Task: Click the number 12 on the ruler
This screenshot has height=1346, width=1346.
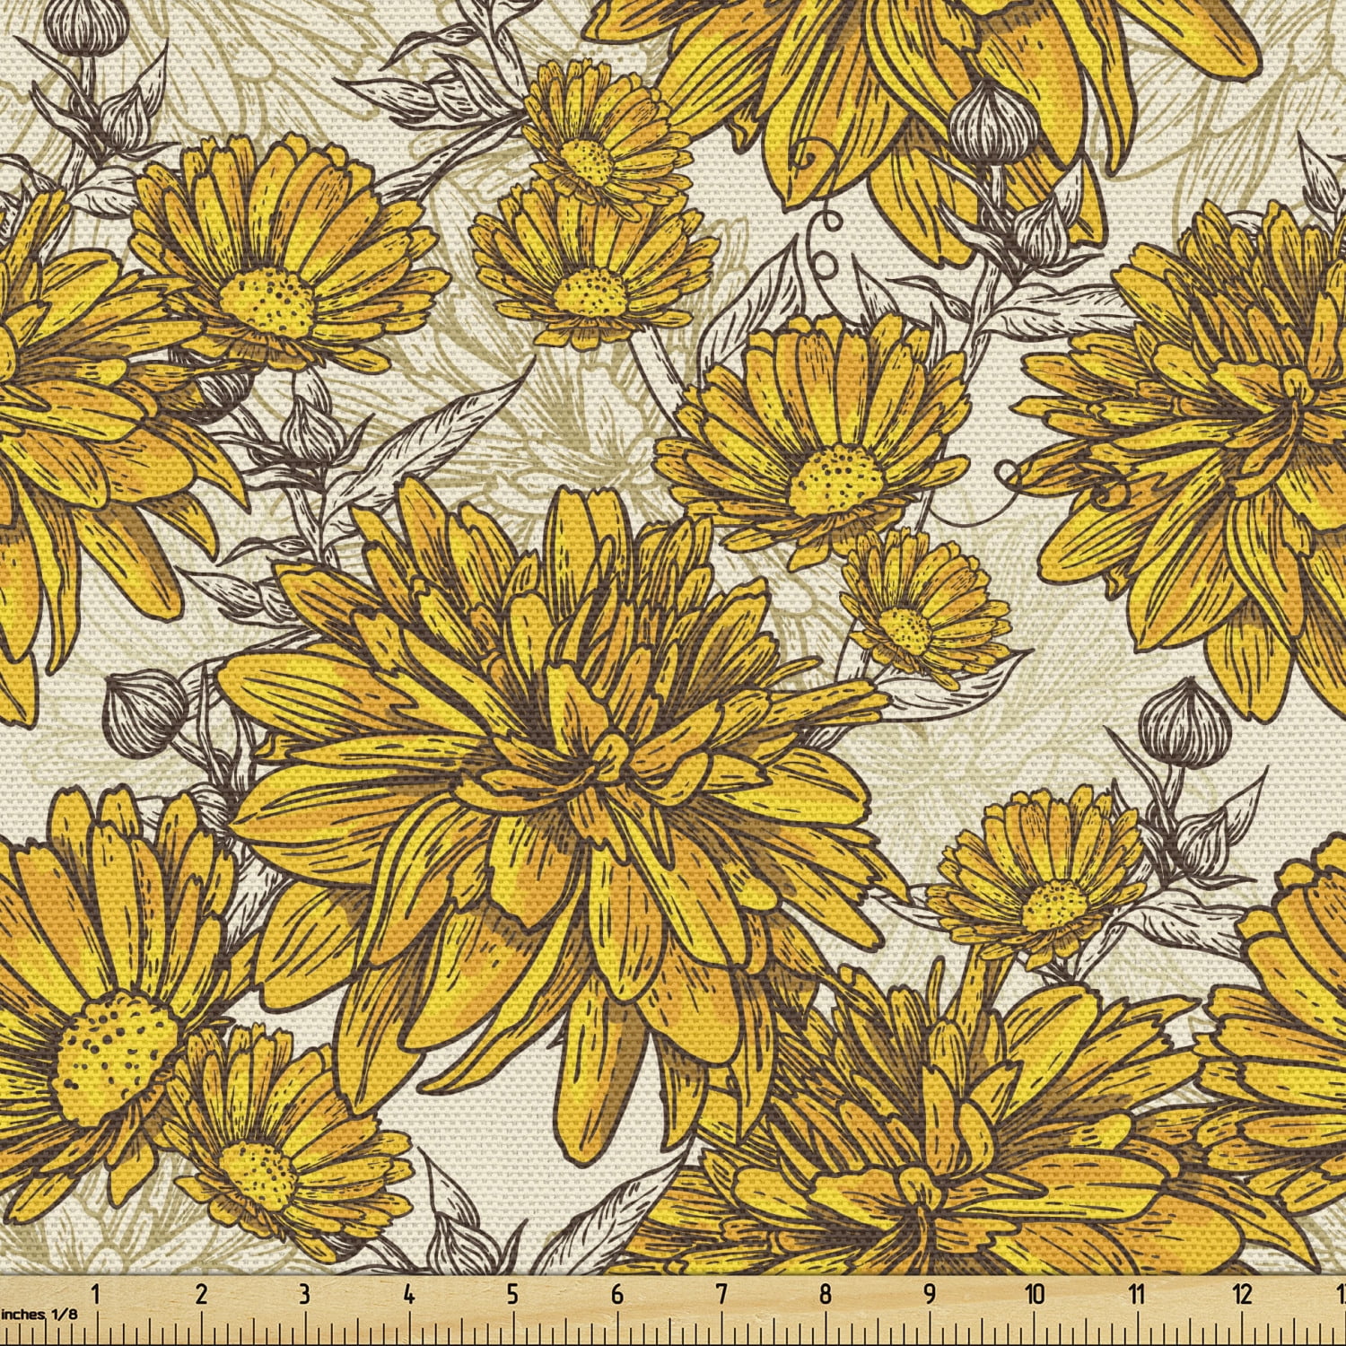Action: (x=1243, y=1292)
